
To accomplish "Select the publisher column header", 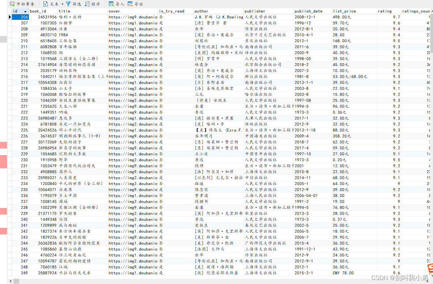I will pyautogui.click(x=269, y=11).
